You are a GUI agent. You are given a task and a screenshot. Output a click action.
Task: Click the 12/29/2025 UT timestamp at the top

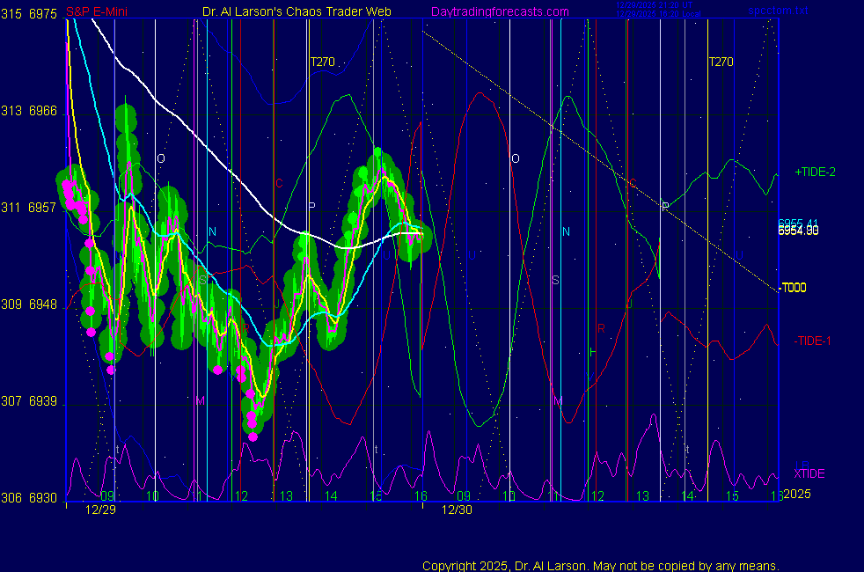(x=655, y=5)
